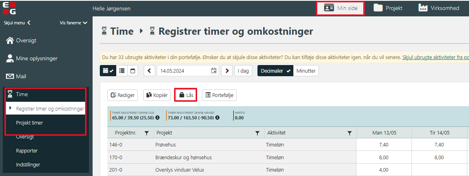Go to previous period with left arrow

[x=149, y=71]
